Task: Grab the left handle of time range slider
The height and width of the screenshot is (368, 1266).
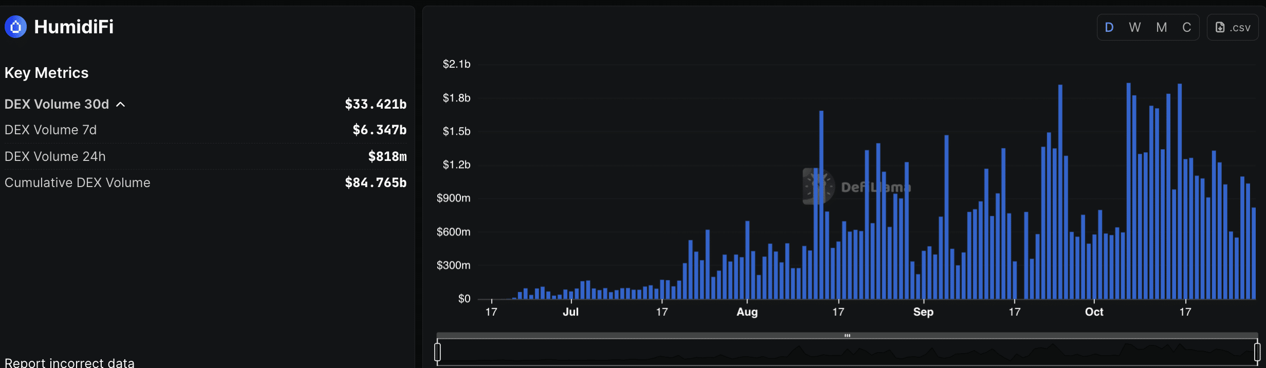Action: click(x=438, y=352)
